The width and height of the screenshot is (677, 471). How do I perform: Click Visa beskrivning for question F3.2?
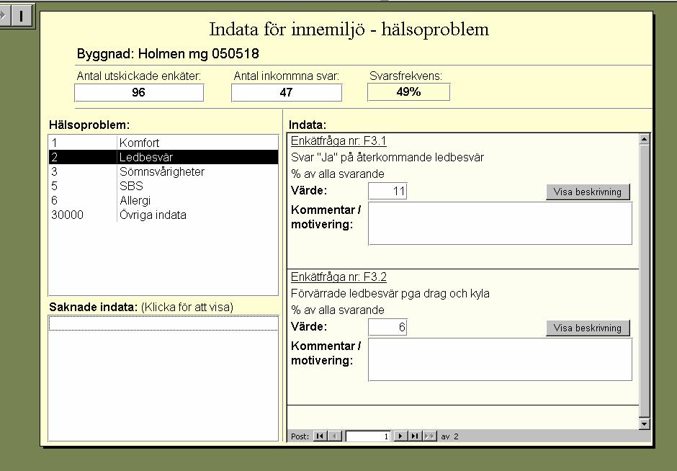[x=588, y=328]
